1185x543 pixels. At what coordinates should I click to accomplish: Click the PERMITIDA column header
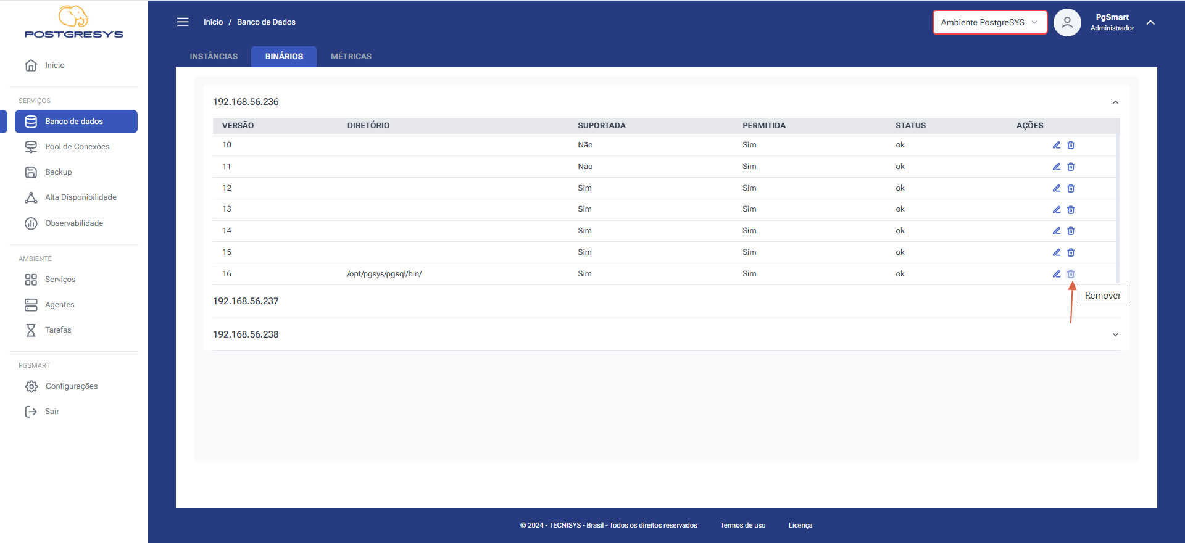point(764,126)
